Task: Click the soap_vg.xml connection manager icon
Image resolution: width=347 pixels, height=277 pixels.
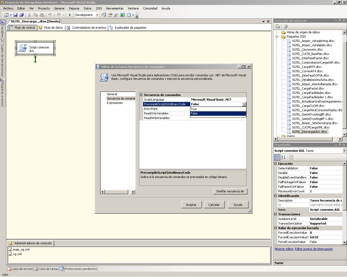Action: (10, 249)
